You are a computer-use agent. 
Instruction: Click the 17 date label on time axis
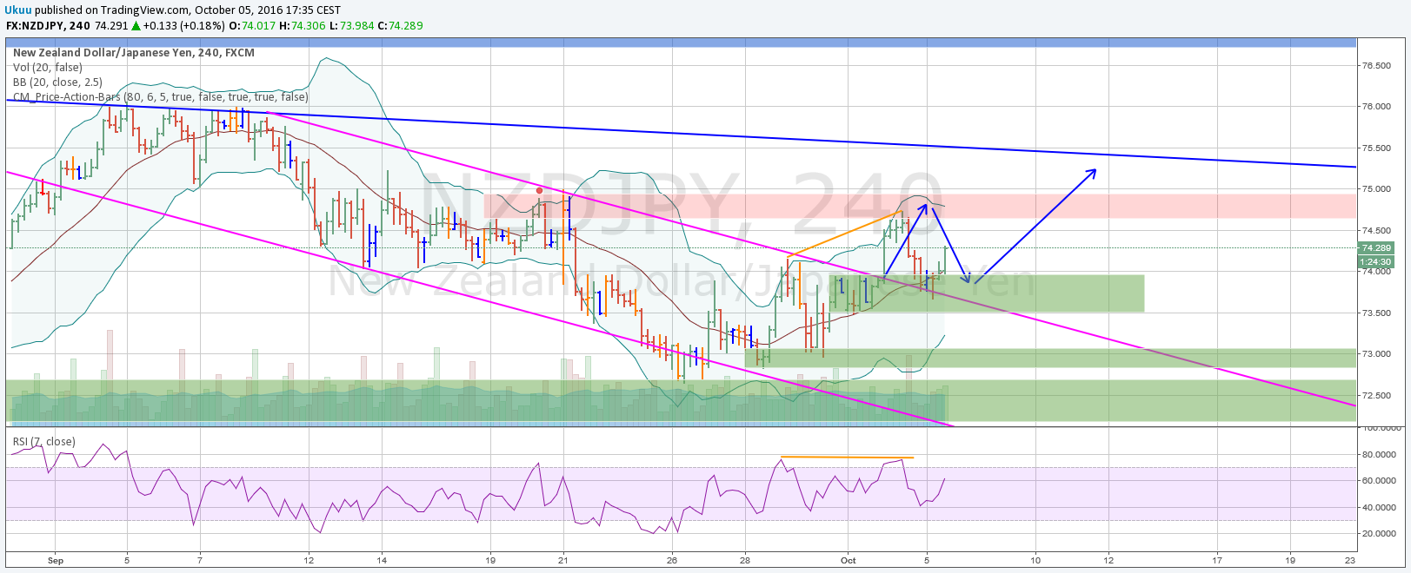point(1217,561)
